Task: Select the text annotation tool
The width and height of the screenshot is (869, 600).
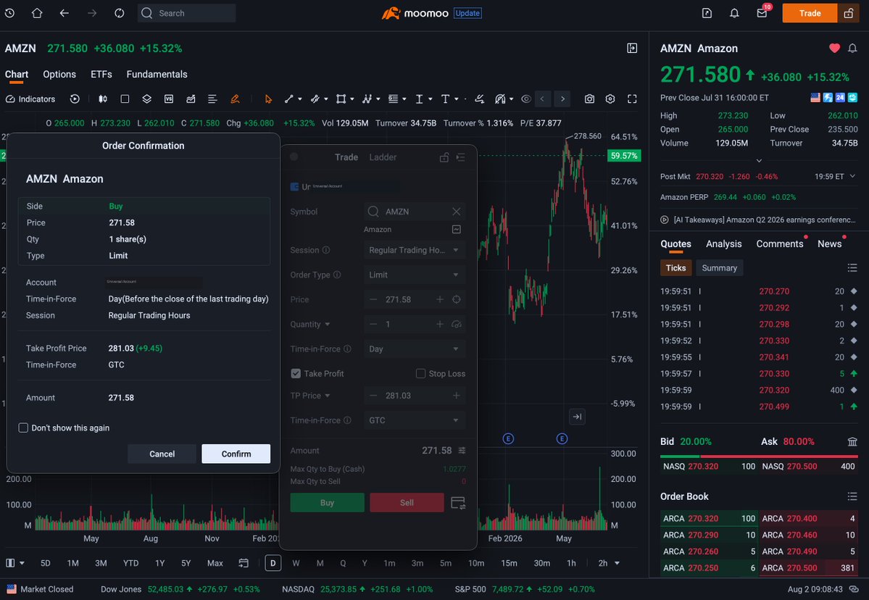Action: [445, 99]
